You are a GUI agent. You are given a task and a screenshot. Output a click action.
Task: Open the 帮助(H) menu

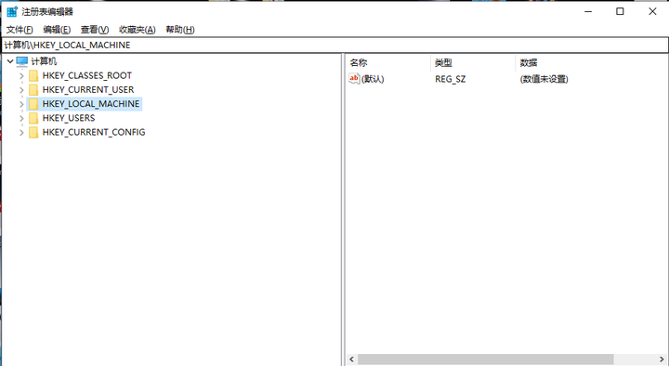click(180, 30)
